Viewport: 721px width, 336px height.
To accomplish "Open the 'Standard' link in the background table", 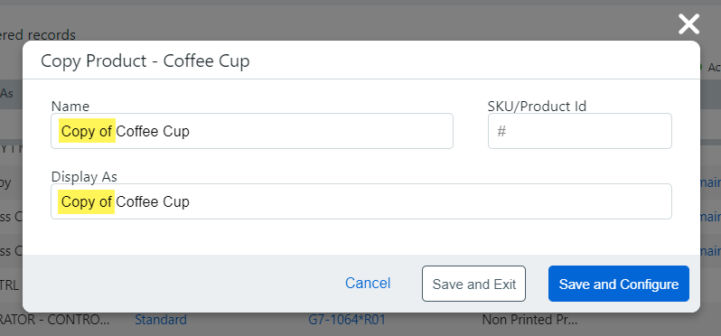I will point(161,320).
